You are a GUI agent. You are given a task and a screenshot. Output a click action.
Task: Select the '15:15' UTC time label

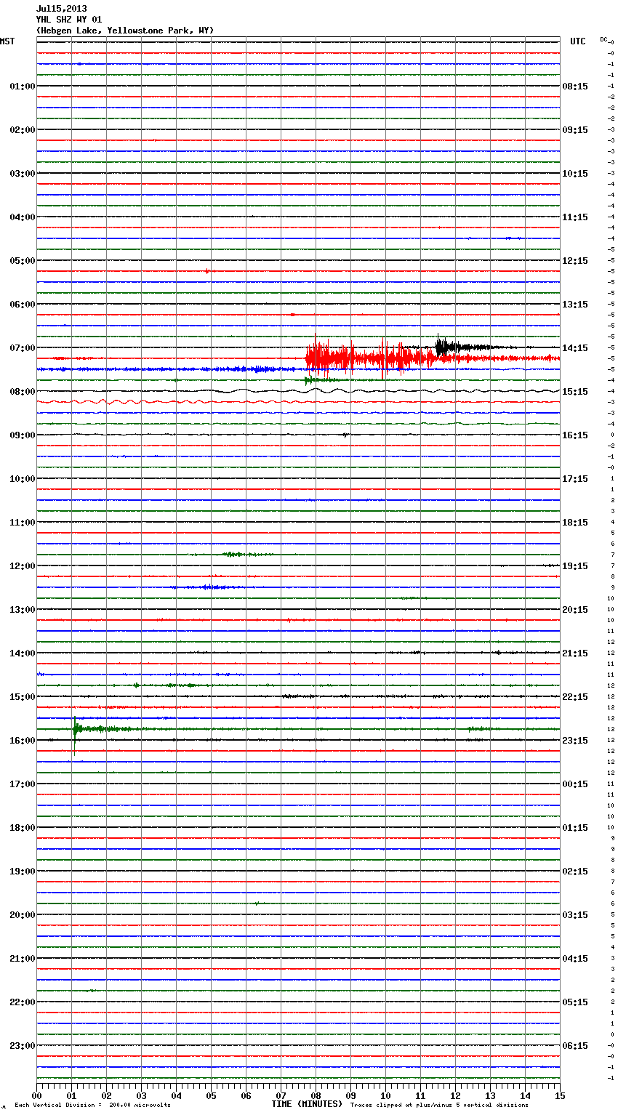pos(575,392)
